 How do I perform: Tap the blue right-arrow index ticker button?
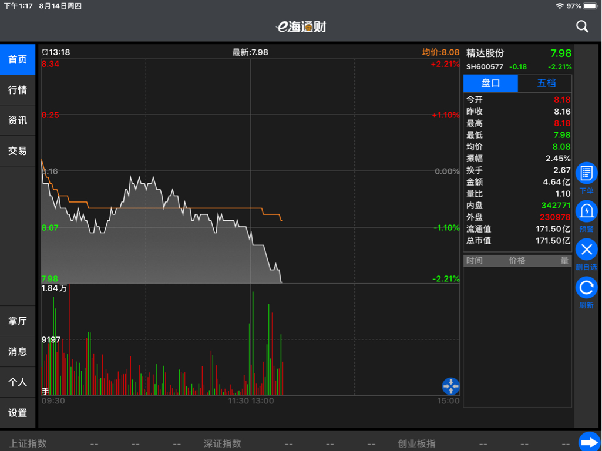click(x=589, y=442)
